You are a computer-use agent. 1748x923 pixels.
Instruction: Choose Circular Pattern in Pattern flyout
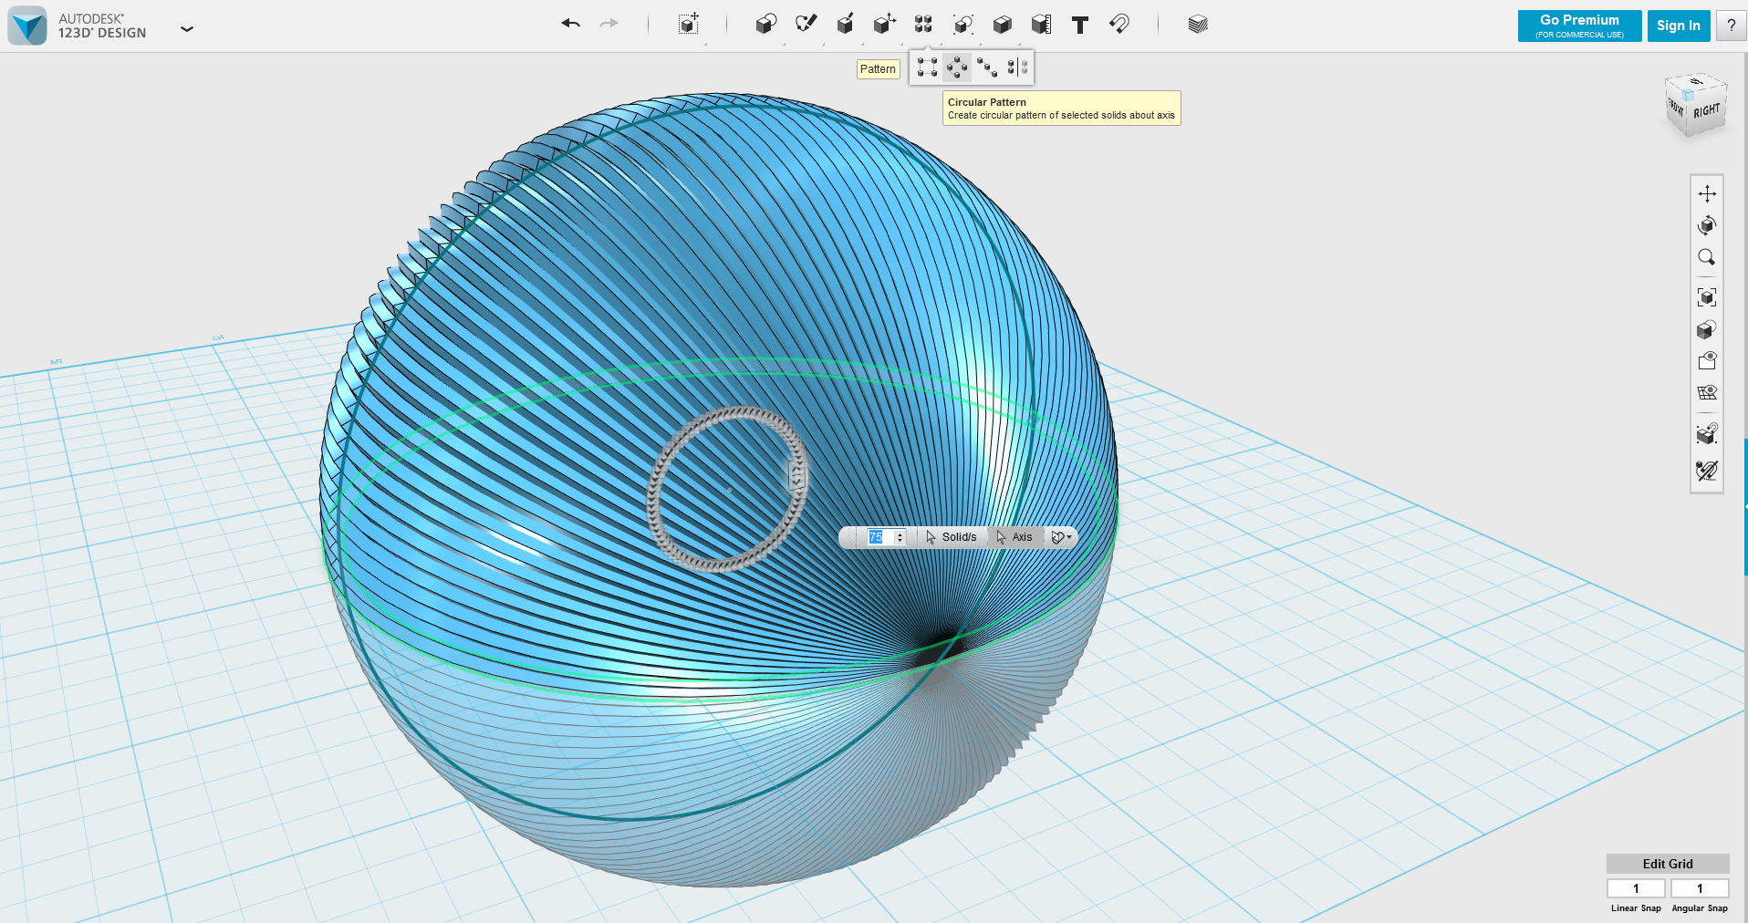pos(957,67)
